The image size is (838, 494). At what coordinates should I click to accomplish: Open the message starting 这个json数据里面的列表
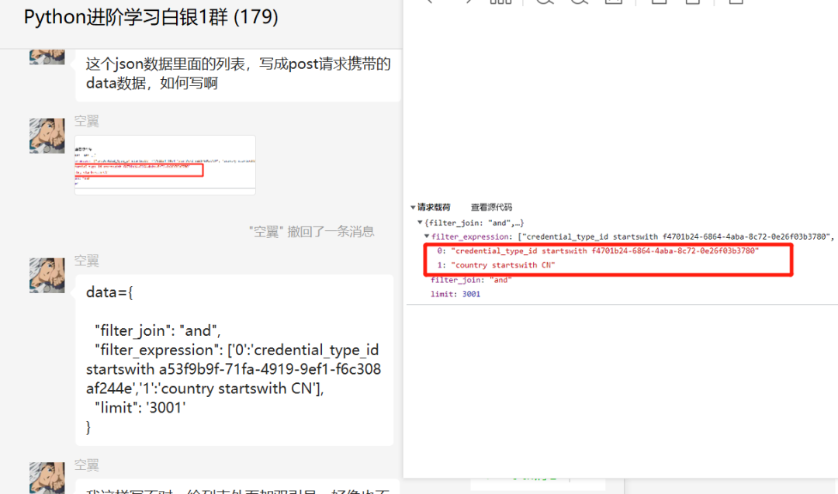(x=238, y=74)
